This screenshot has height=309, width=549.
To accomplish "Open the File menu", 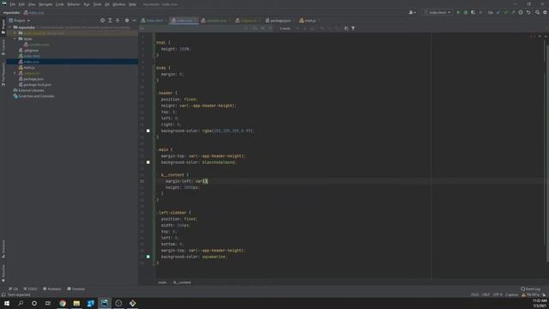I will (x=13, y=4).
